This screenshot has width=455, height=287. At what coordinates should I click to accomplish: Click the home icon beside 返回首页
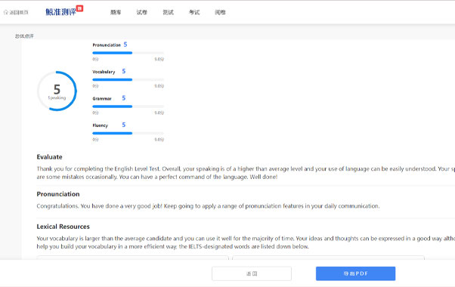[x=6, y=12]
